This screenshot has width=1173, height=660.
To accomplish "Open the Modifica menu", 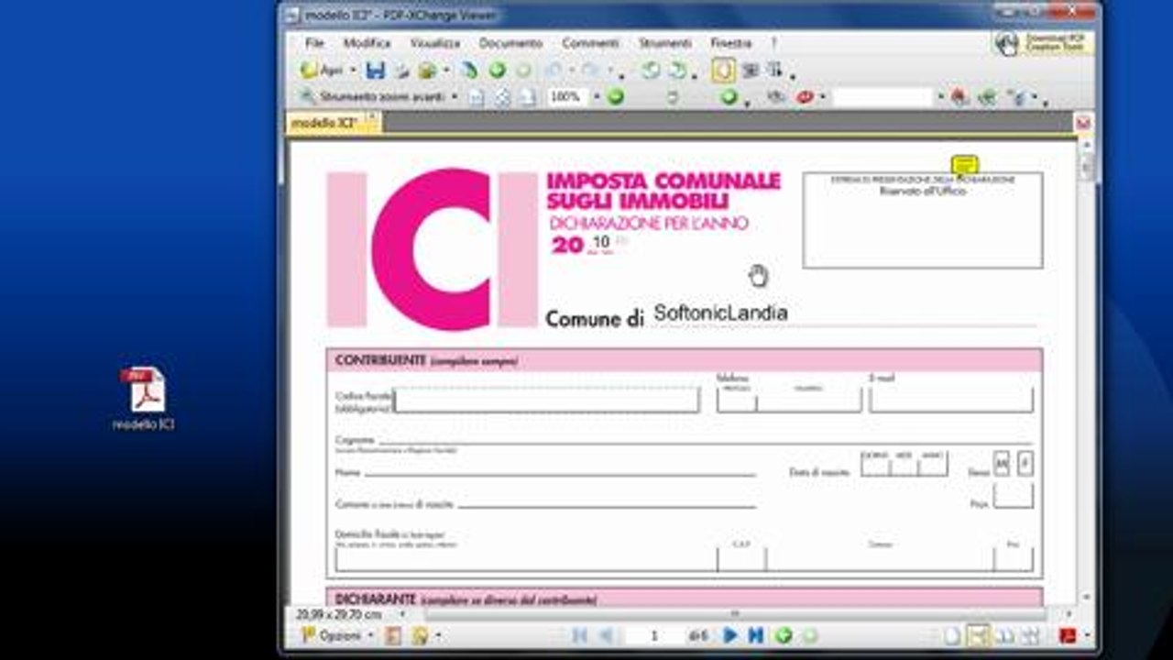I will pyautogui.click(x=367, y=43).
